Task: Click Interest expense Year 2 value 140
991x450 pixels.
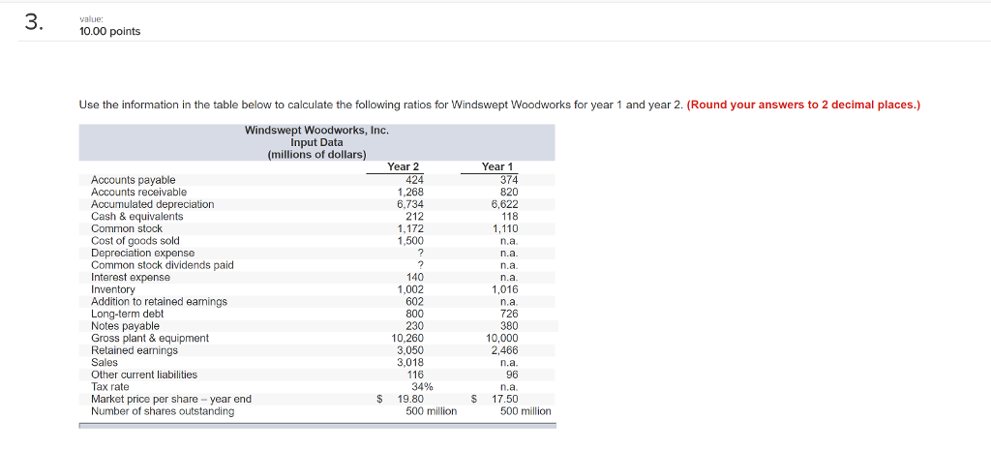Action: (414, 278)
